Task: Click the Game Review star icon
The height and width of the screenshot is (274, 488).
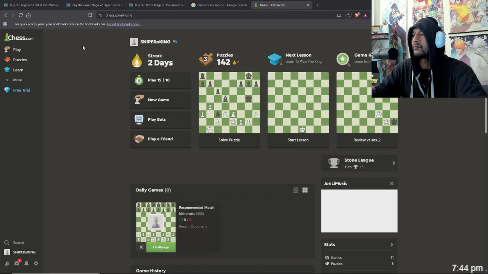Action: [343, 59]
